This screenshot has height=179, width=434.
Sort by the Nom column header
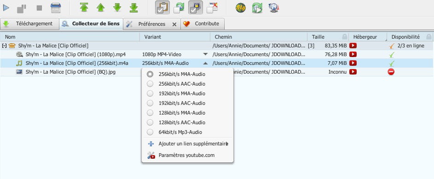tap(70, 37)
